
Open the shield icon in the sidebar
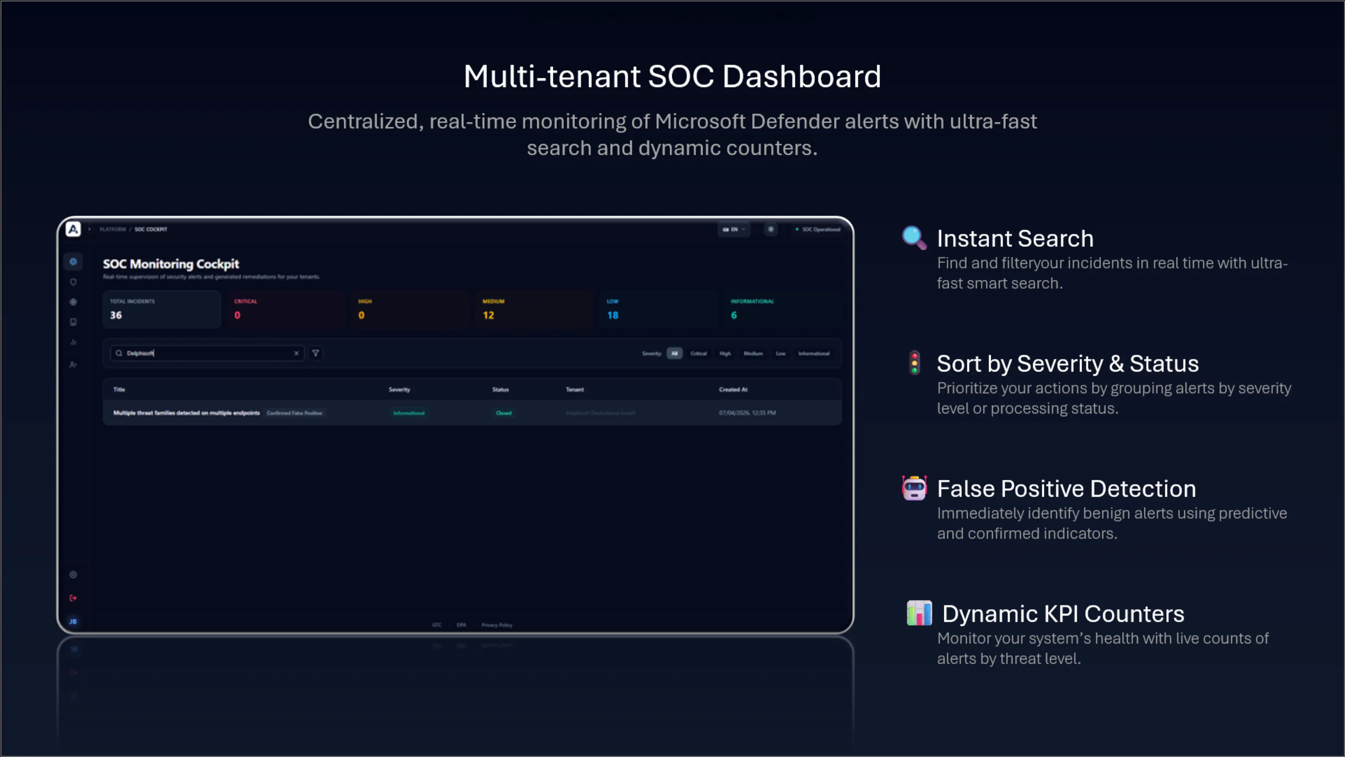[73, 282]
